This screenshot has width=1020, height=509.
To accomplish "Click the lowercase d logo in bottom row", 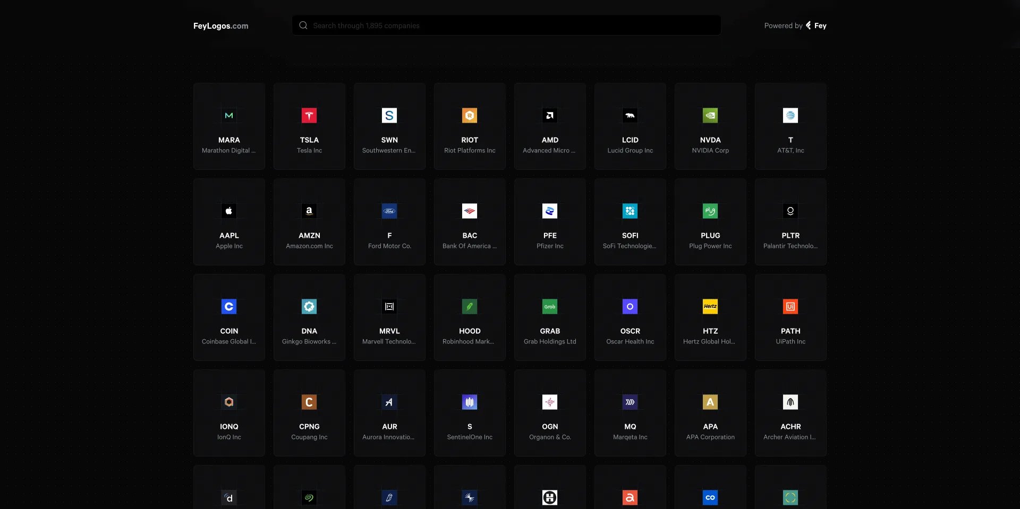I will (x=229, y=497).
